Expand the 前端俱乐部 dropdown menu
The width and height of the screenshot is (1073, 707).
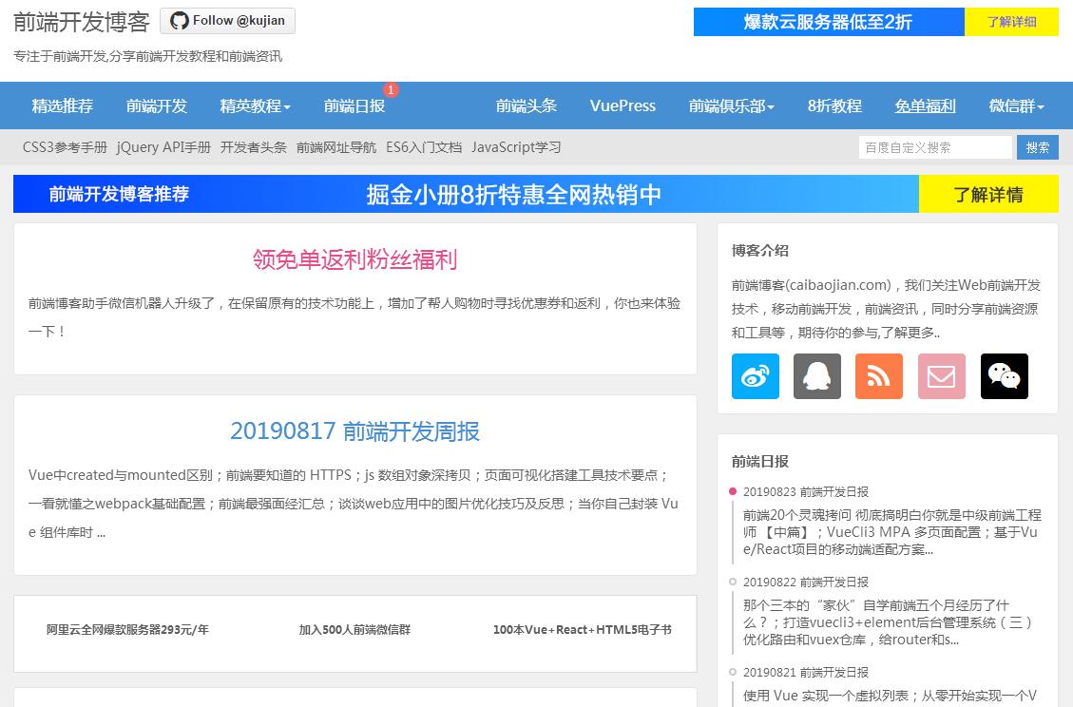click(731, 106)
